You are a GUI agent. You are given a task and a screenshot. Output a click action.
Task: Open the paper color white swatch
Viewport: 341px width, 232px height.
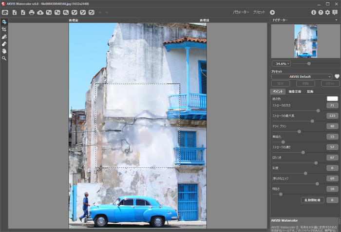click(332, 99)
